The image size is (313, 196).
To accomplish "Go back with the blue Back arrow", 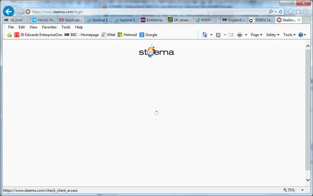I will 8,12.
